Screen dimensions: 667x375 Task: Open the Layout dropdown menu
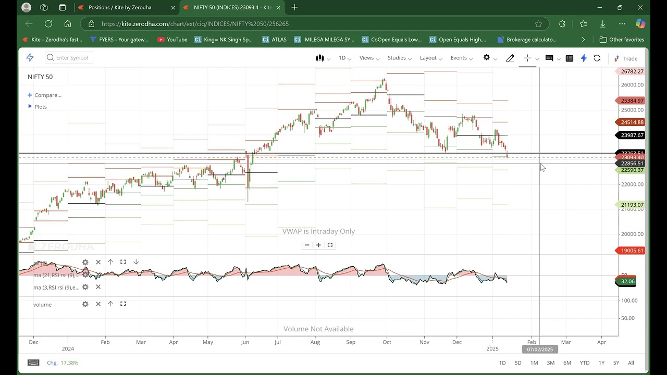(431, 58)
